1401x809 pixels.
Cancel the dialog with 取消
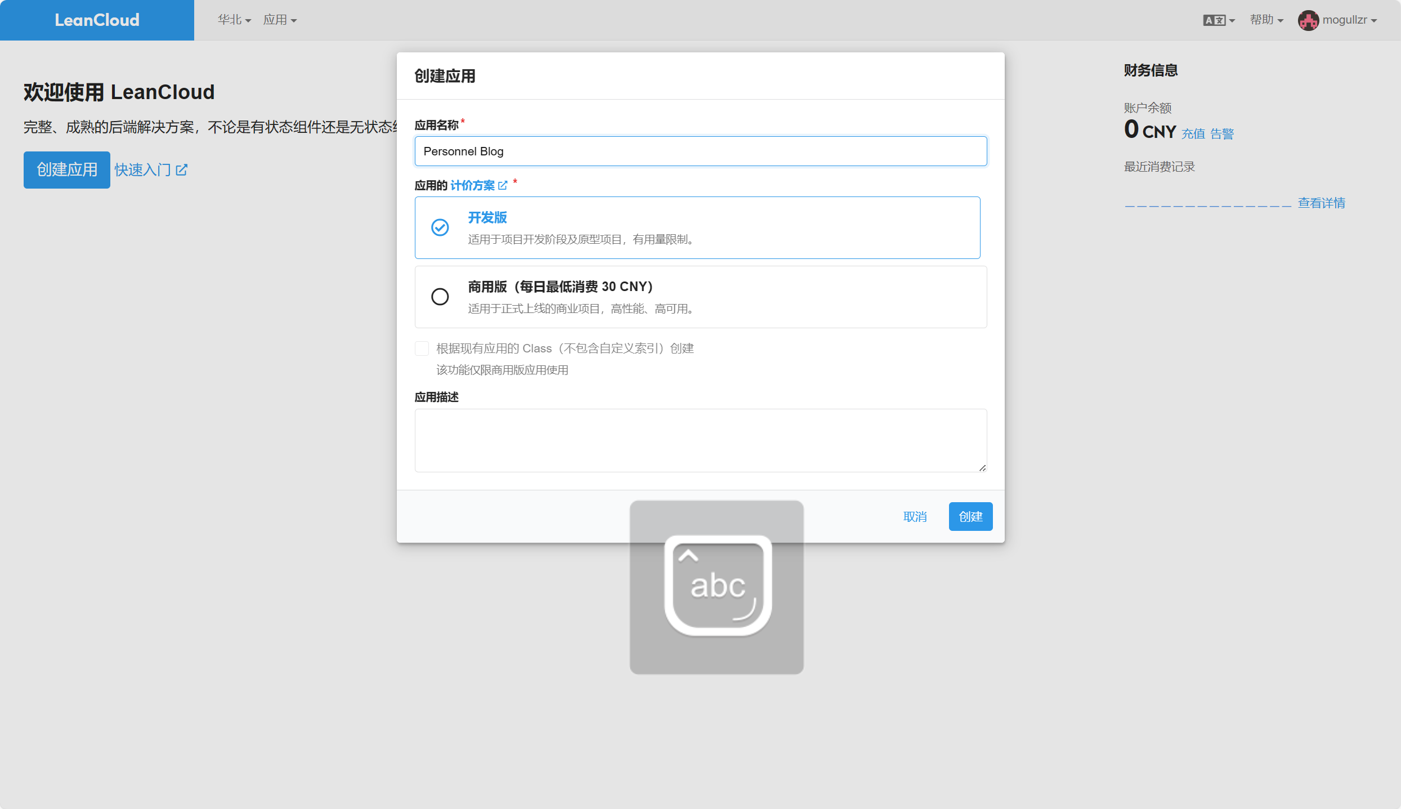point(915,516)
